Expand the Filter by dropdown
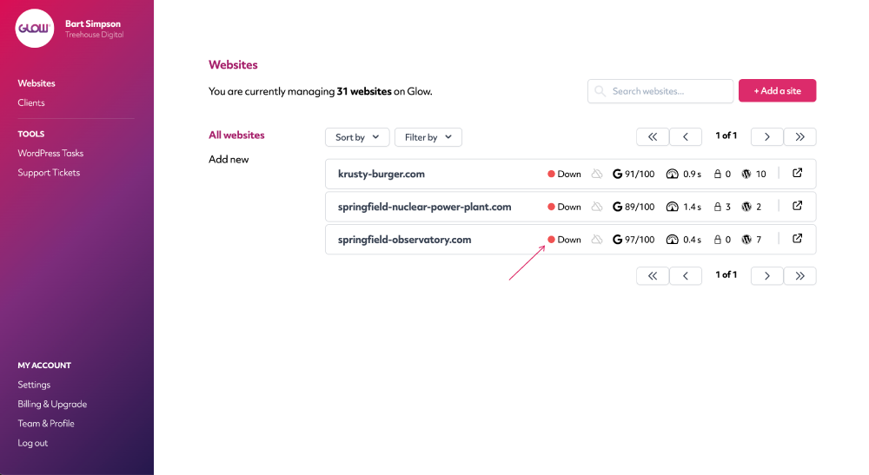The height and width of the screenshot is (475, 869). 428,137
